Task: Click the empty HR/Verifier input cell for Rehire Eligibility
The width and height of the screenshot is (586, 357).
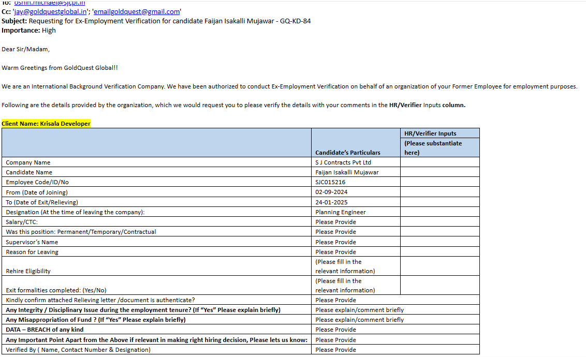Action: (x=440, y=266)
